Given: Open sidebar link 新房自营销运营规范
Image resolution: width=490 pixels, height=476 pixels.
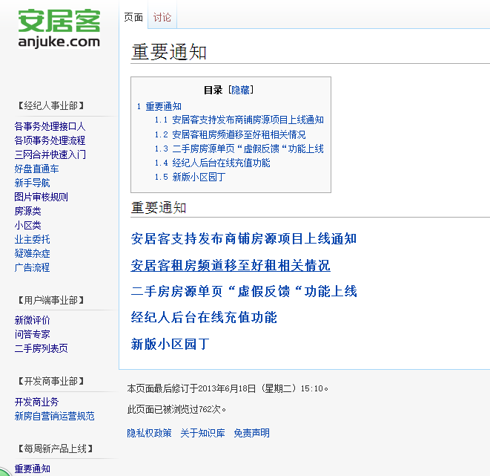Looking at the screenshot, I should pos(54,417).
